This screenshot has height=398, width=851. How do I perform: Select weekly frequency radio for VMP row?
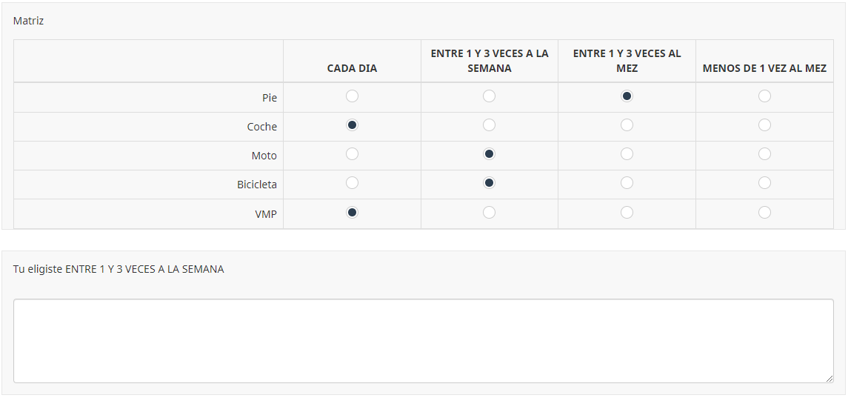[x=489, y=213]
